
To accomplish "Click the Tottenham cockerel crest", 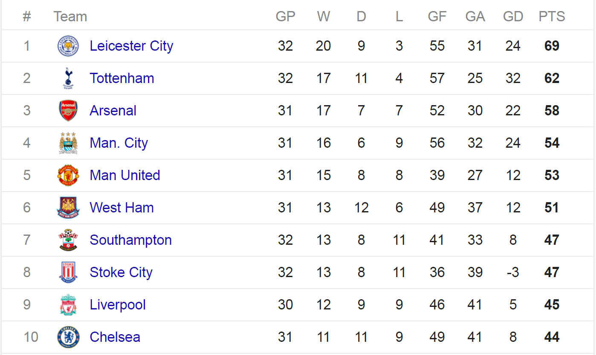I will [68, 78].
